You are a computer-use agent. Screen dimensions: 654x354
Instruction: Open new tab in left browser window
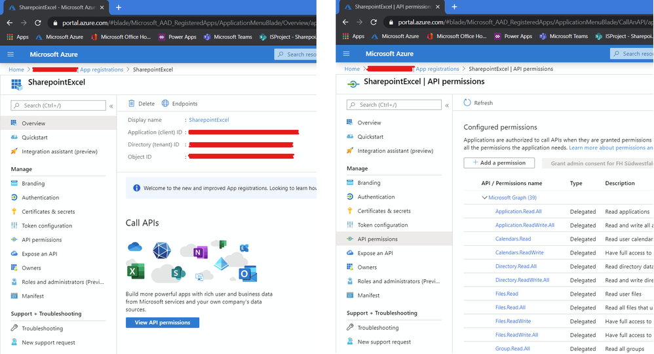click(119, 7)
